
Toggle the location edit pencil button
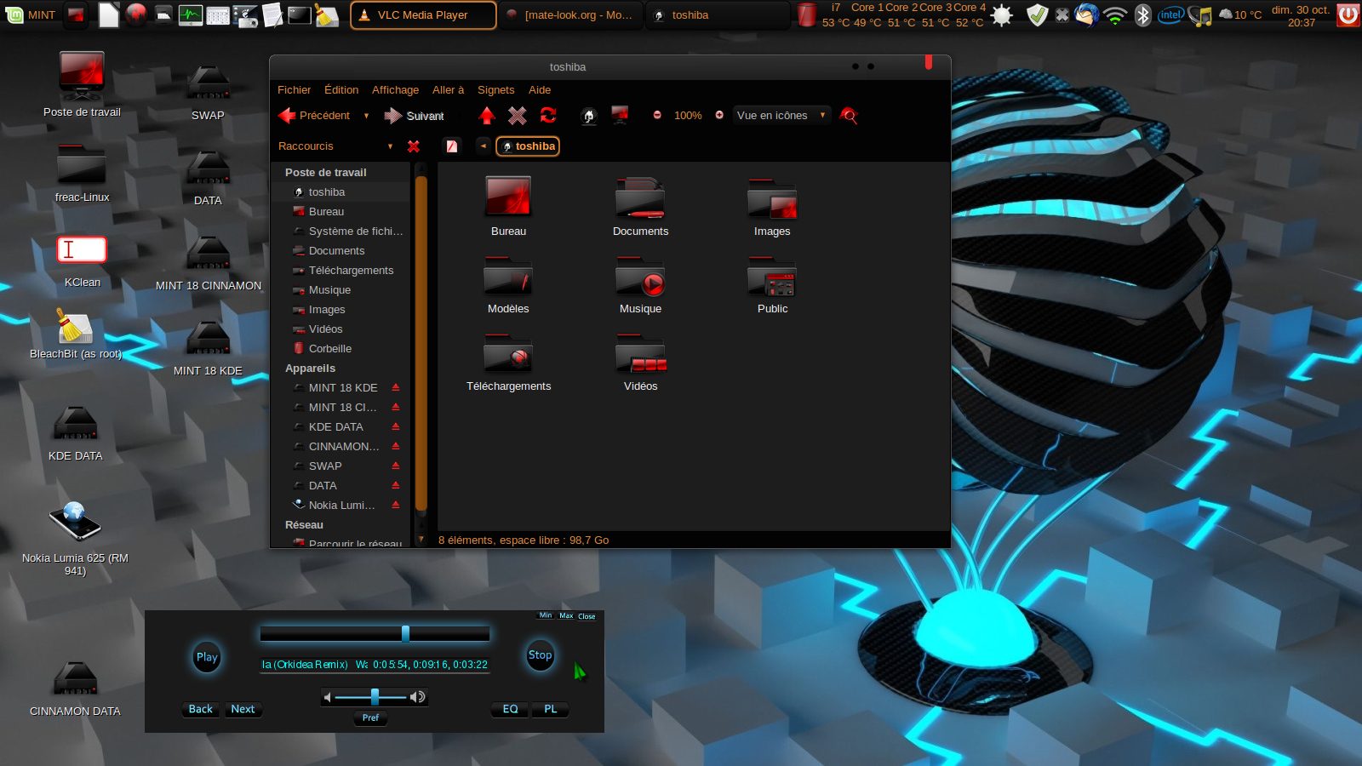point(452,146)
